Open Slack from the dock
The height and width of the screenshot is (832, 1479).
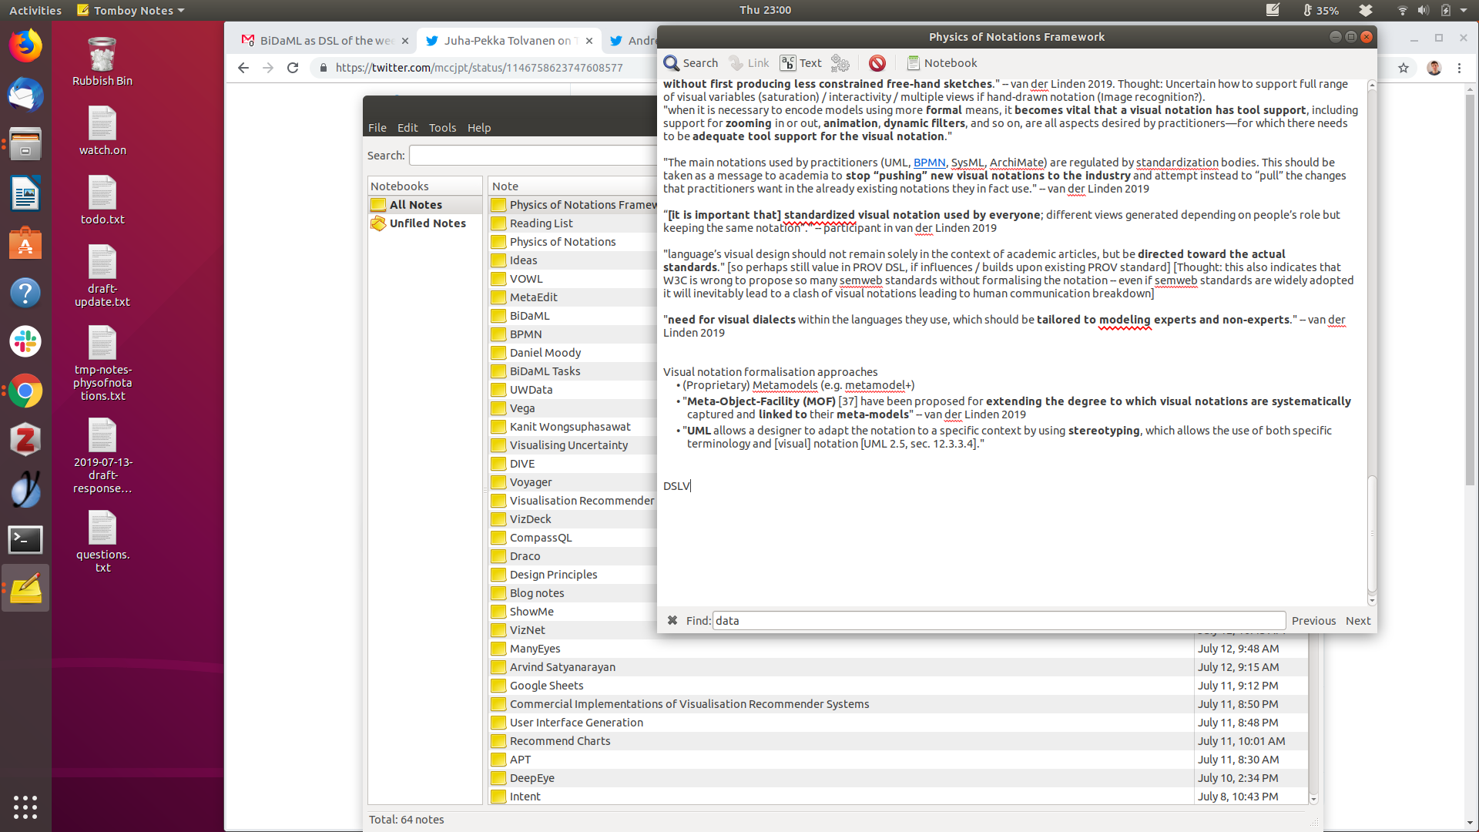pyautogui.click(x=25, y=341)
